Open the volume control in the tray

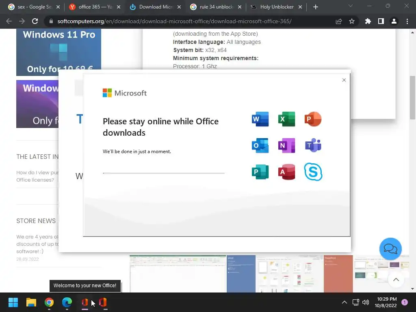tap(366, 302)
